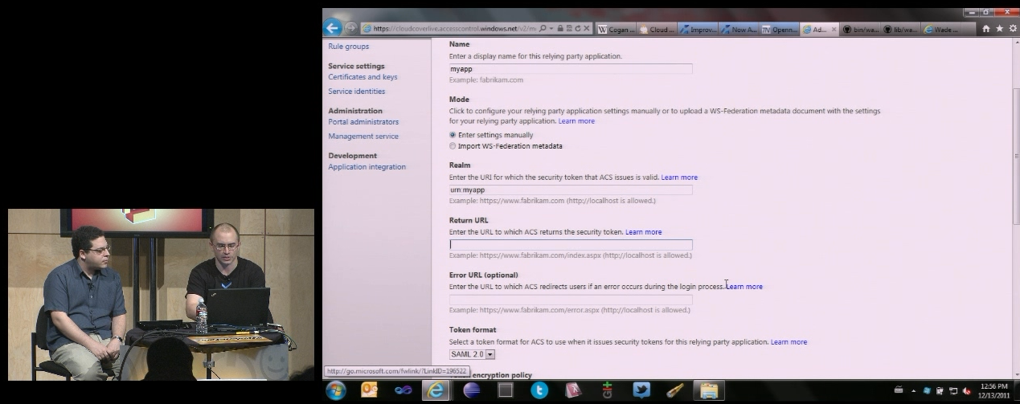
Task: Open the red lambda app taskbar icon
Action: click(573, 390)
